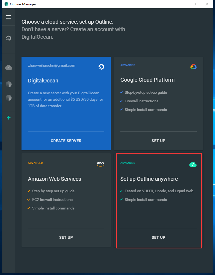Click EC2 firewall instructions text
This screenshot has width=215, height=275.
pos(52,200)
